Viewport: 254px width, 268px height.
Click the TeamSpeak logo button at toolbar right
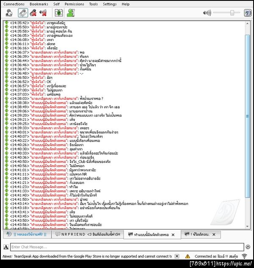247,13
